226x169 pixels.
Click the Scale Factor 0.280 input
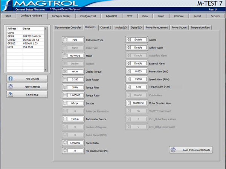75,79
